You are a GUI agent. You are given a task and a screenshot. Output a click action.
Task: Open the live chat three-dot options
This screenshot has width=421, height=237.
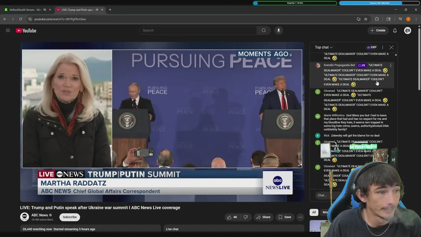pos(383,47)
